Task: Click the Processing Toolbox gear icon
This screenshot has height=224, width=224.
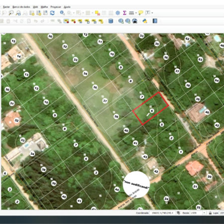Action: 117,13
